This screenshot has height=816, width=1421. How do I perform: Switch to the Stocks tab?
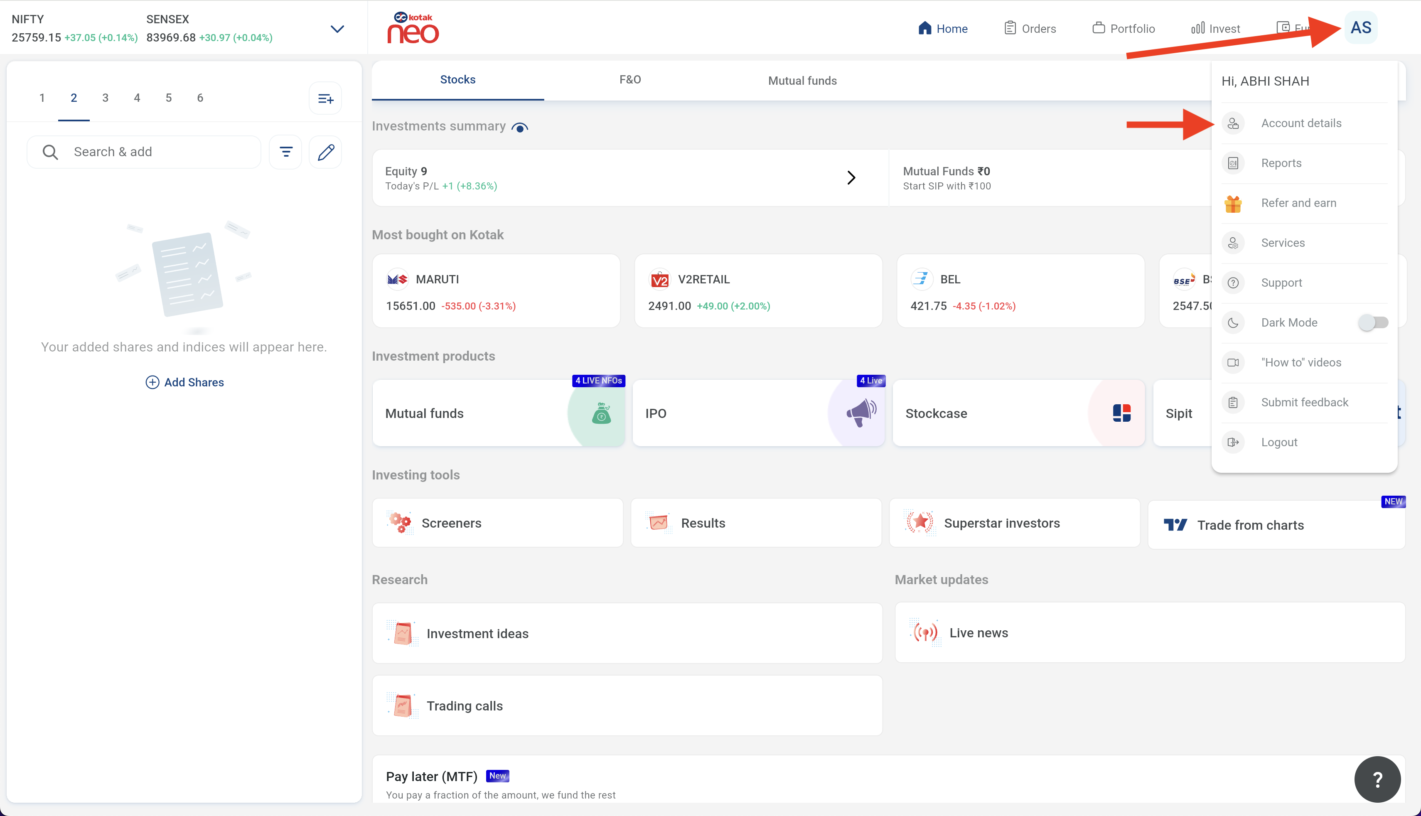tap(458, 80)
